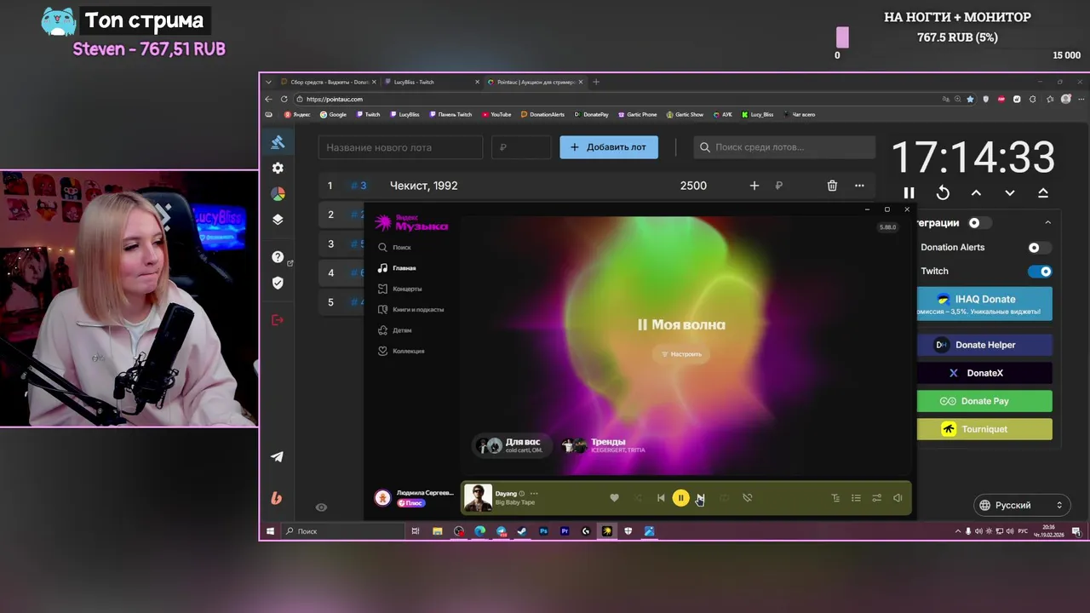This screenshot has width=1090, height=613.
Task: Open the Telegram paper-plane icon in Pointauc
Action: pyautogui.click(x=278, y=456)
